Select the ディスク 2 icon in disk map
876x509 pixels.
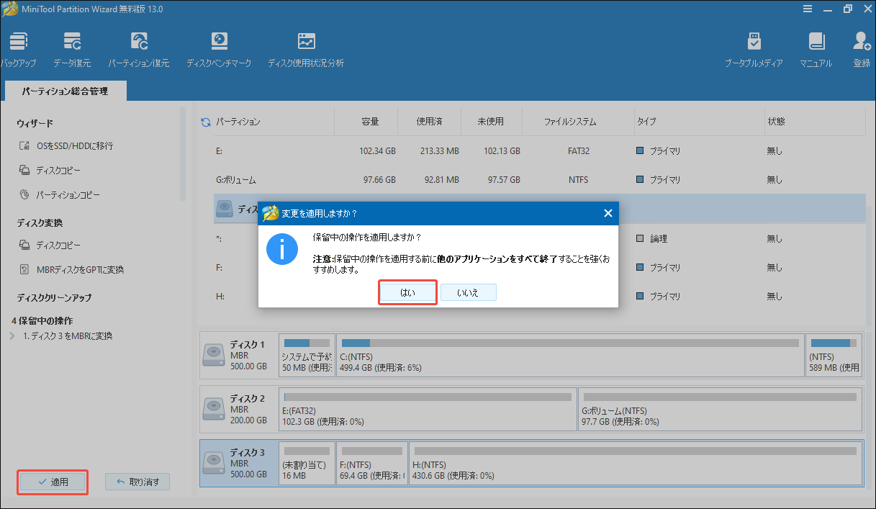(x=215, y=409)
